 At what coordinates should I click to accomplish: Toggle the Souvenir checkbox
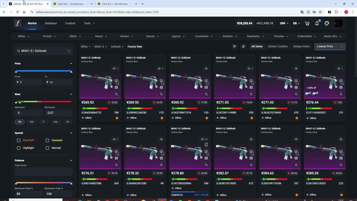tap(47, 140)
